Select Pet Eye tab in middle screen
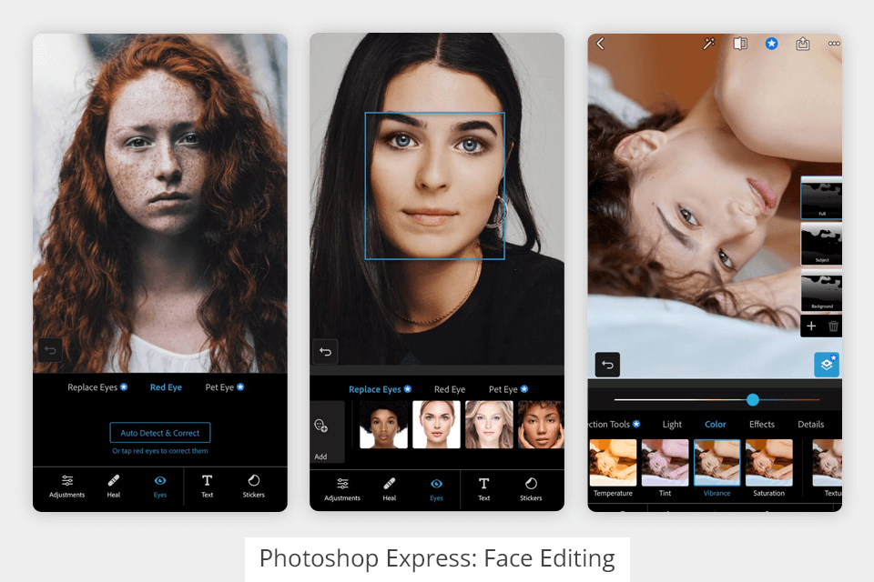 [x=508, y=389]
